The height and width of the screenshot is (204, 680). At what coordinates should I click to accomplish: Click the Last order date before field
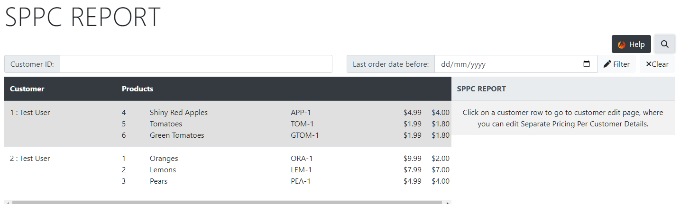515,64
